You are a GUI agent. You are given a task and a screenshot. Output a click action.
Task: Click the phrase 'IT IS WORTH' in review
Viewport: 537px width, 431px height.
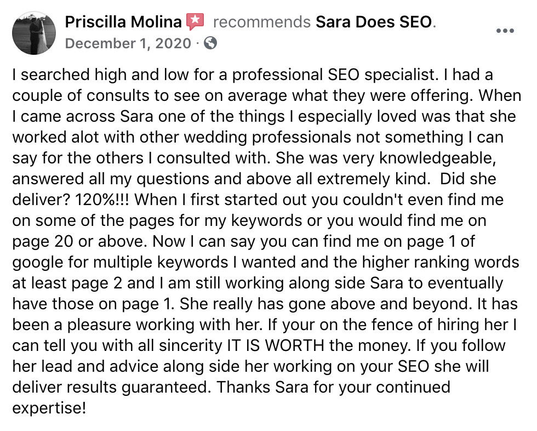(x=275, y=345)
